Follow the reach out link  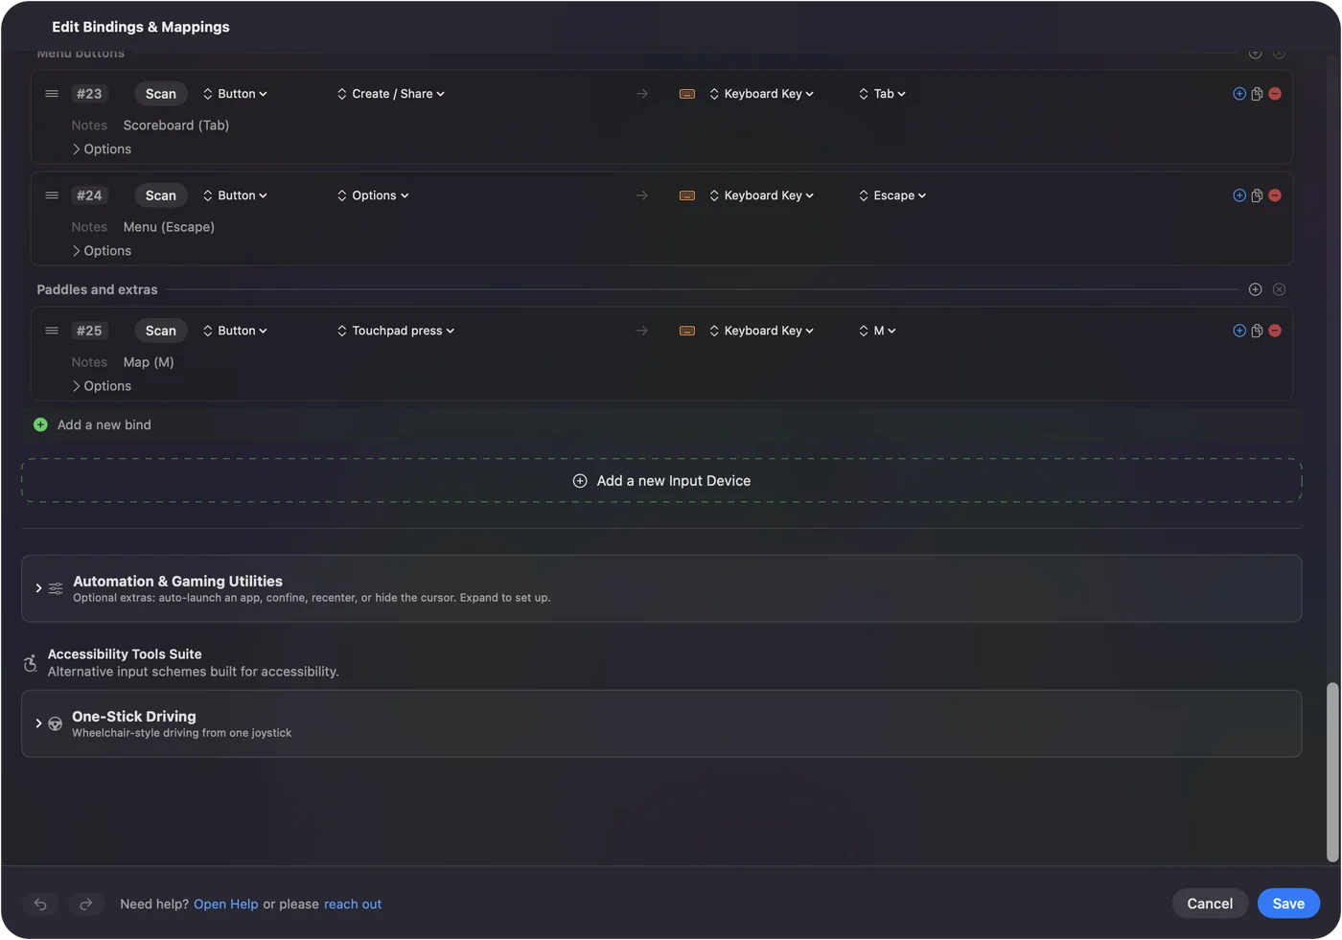tap(353, 905)
